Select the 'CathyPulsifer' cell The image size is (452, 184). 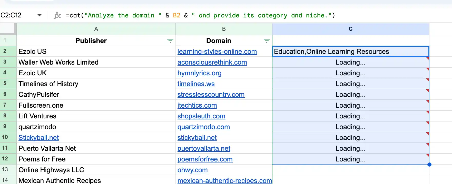(x=96, y=95)
